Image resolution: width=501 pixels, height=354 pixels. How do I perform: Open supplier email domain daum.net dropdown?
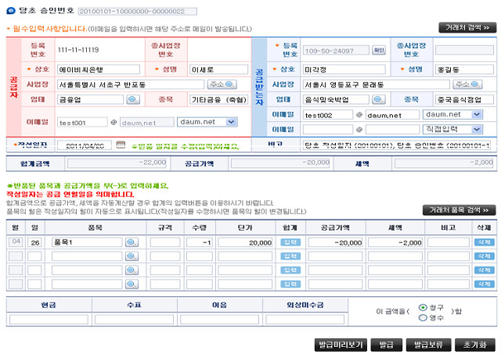pos(207,122)
